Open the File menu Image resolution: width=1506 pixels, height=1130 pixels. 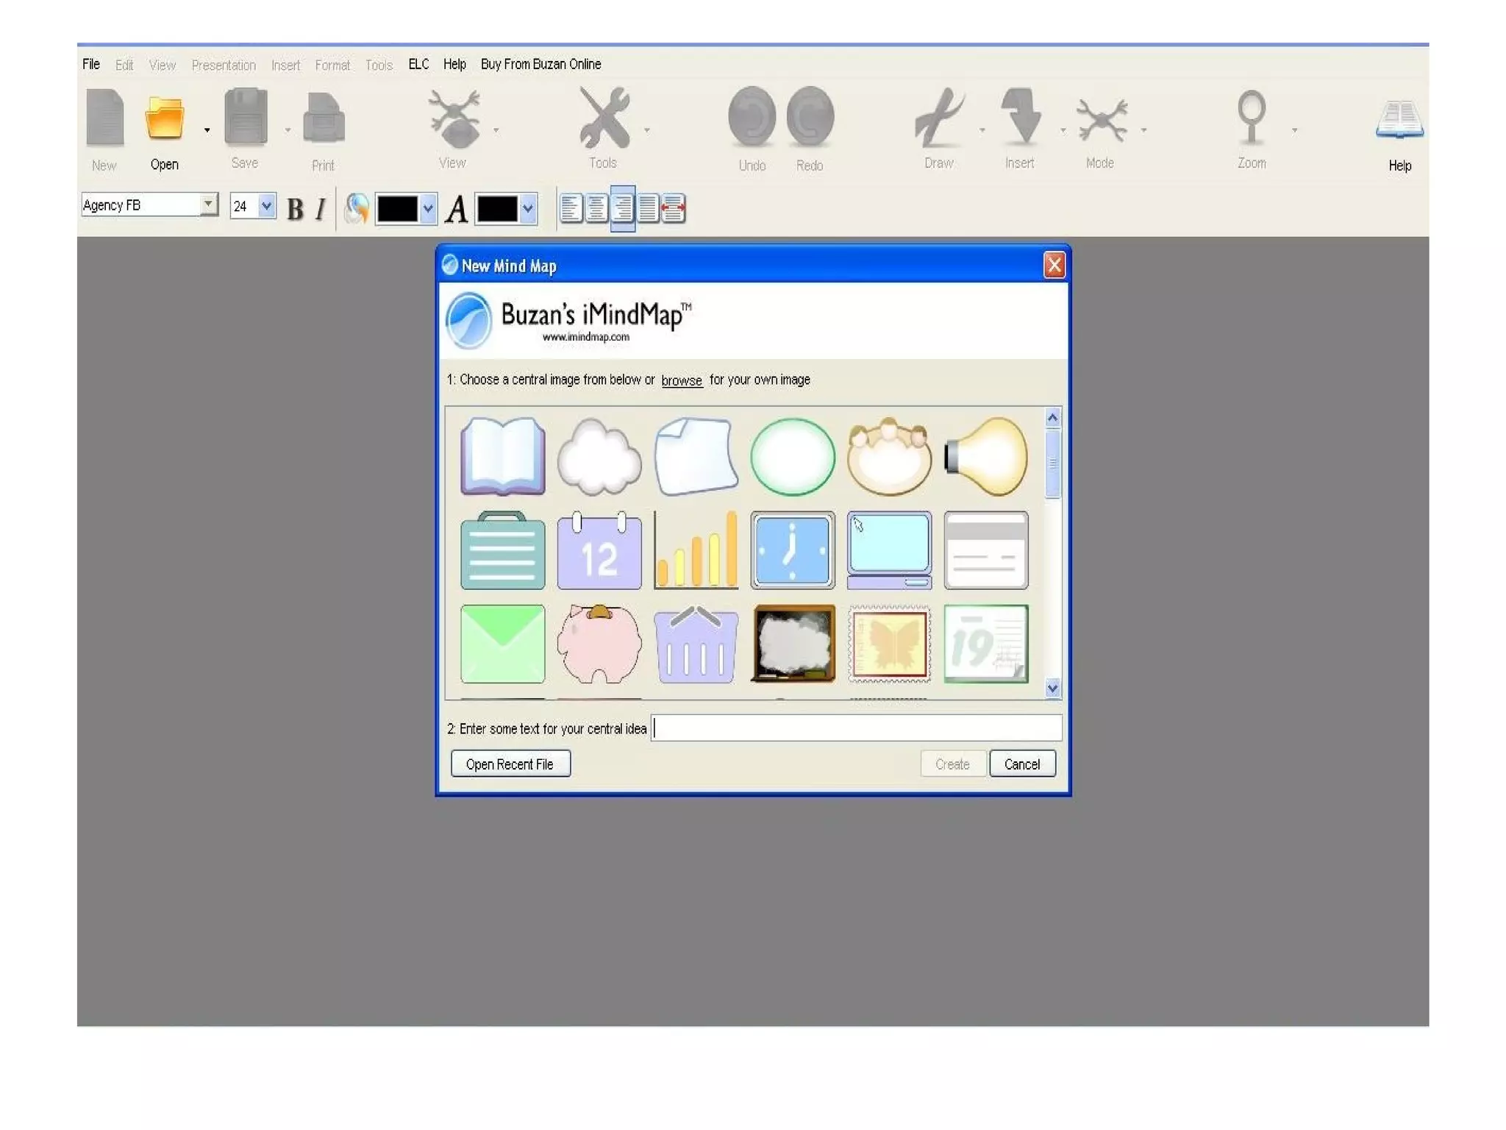pos(91,65)
